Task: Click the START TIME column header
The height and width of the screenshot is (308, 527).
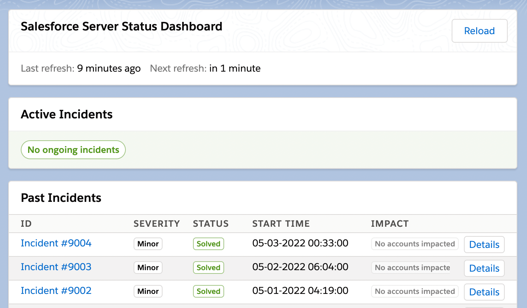Action: [x=281, y=224]
